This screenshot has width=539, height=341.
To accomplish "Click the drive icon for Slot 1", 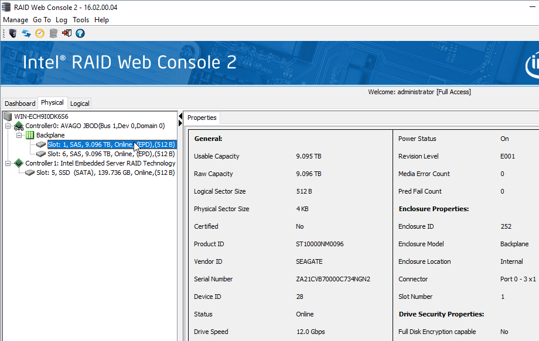I will [x=41, y=144].
